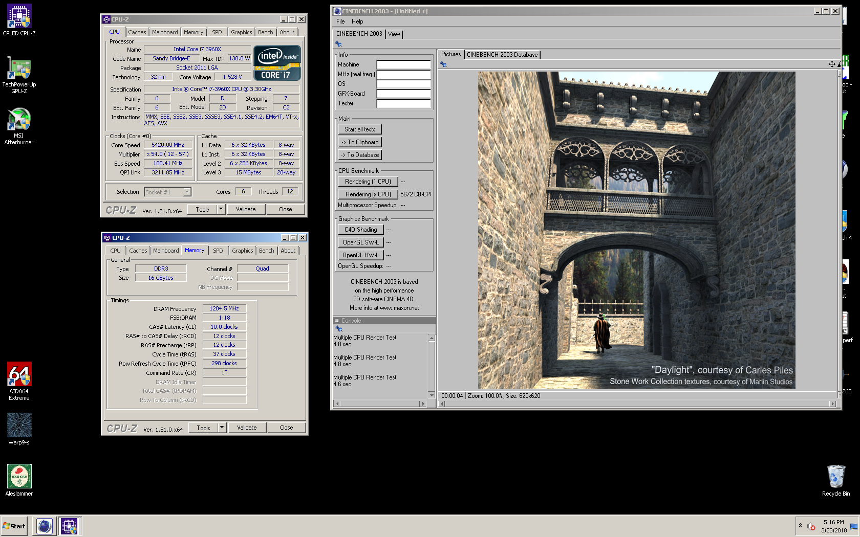Image resolution: width=860 pixels, height=537 pixels.
Task: Open the TechPowerUp GPU-Z desktop icon
Action: click(x=19, y=75)
